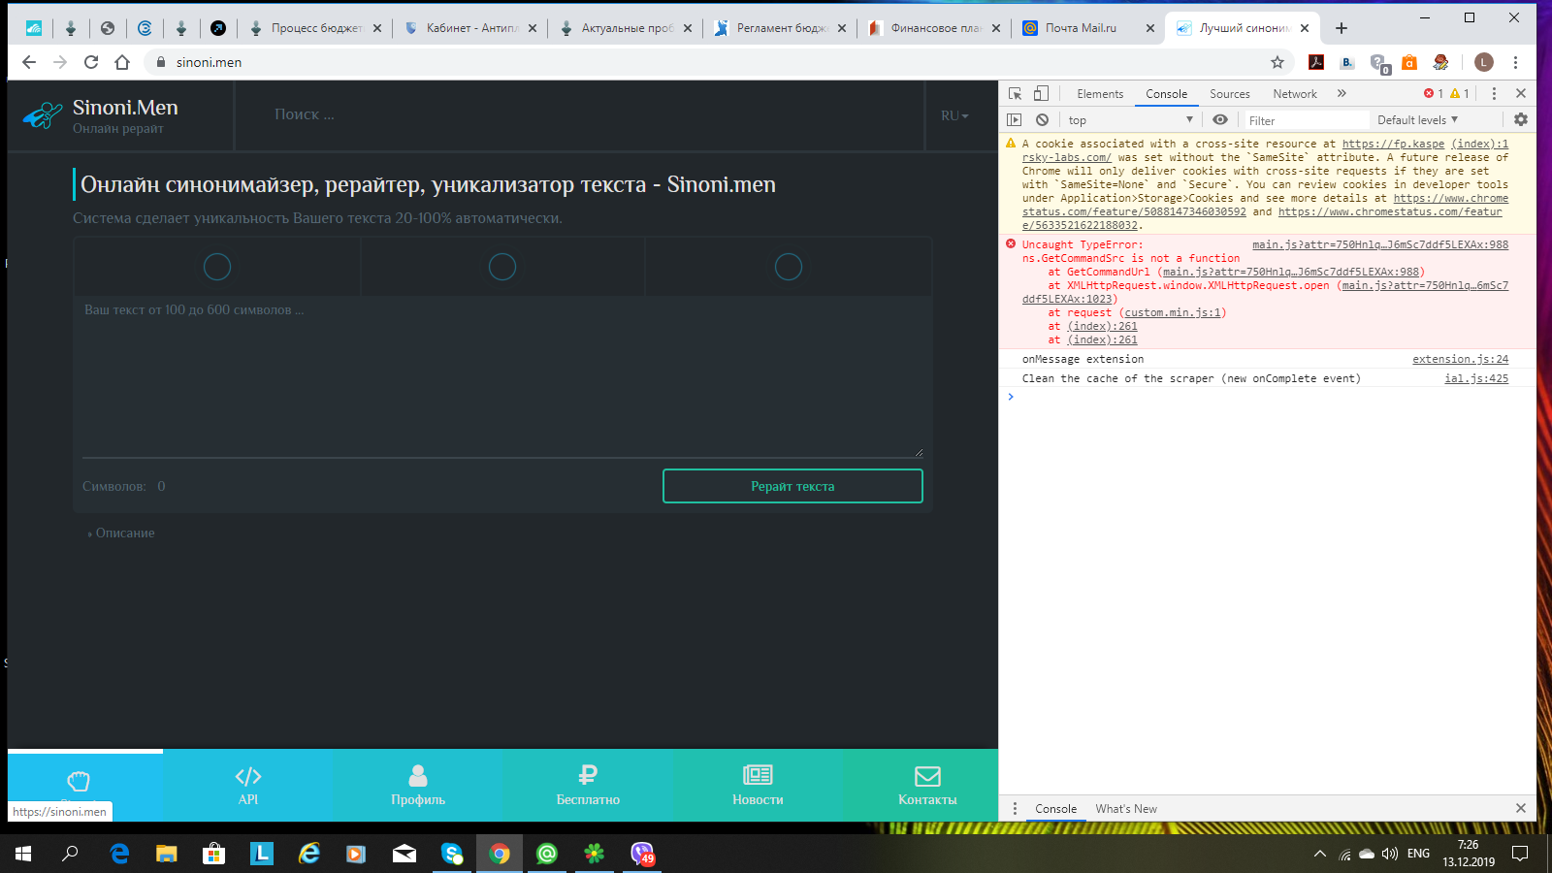Open Chrome main menu
The image size is (1552, 873).
point(1515,62)
